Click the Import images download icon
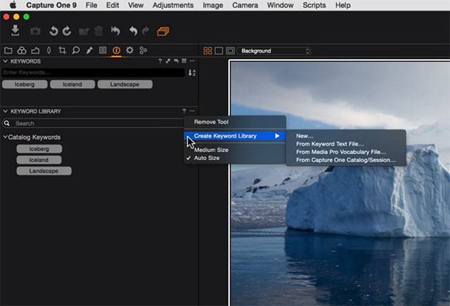450x306 pixels. point(16,31)
